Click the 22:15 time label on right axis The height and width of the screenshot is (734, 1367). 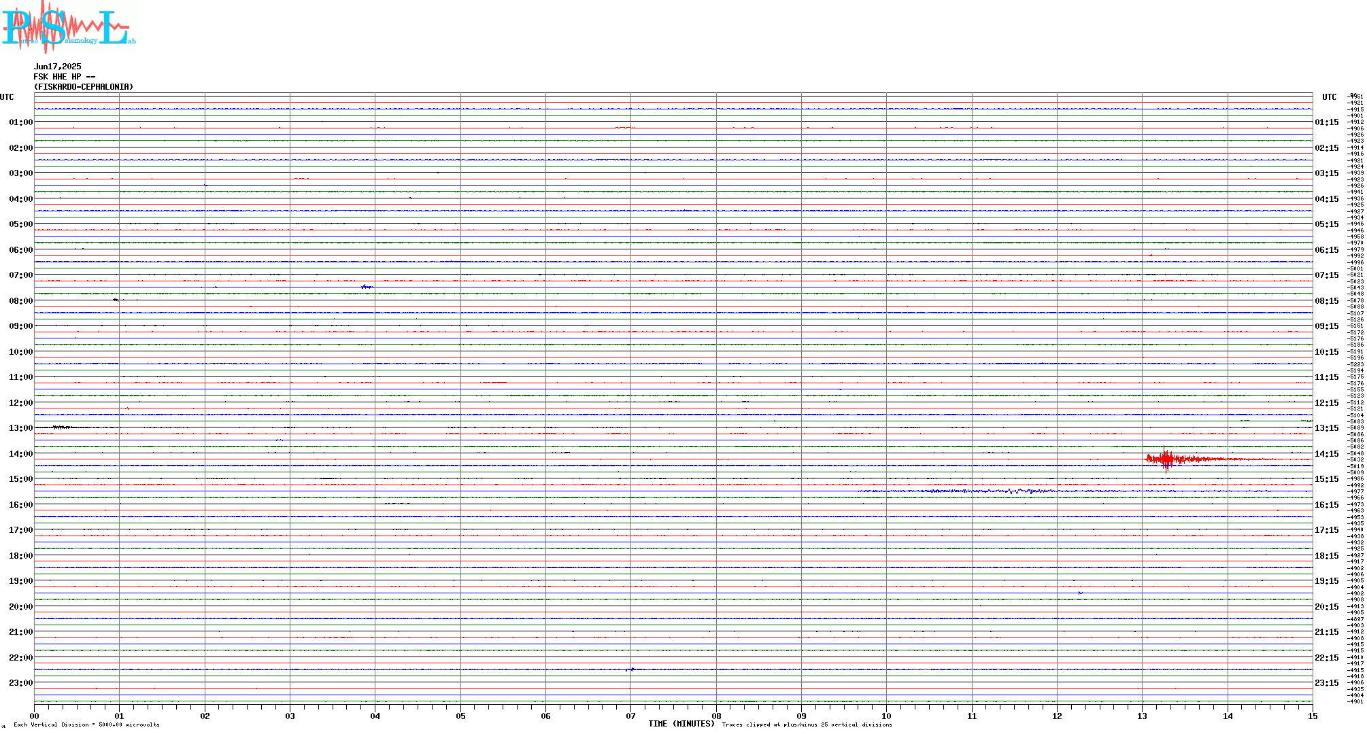pos(1327,658)
